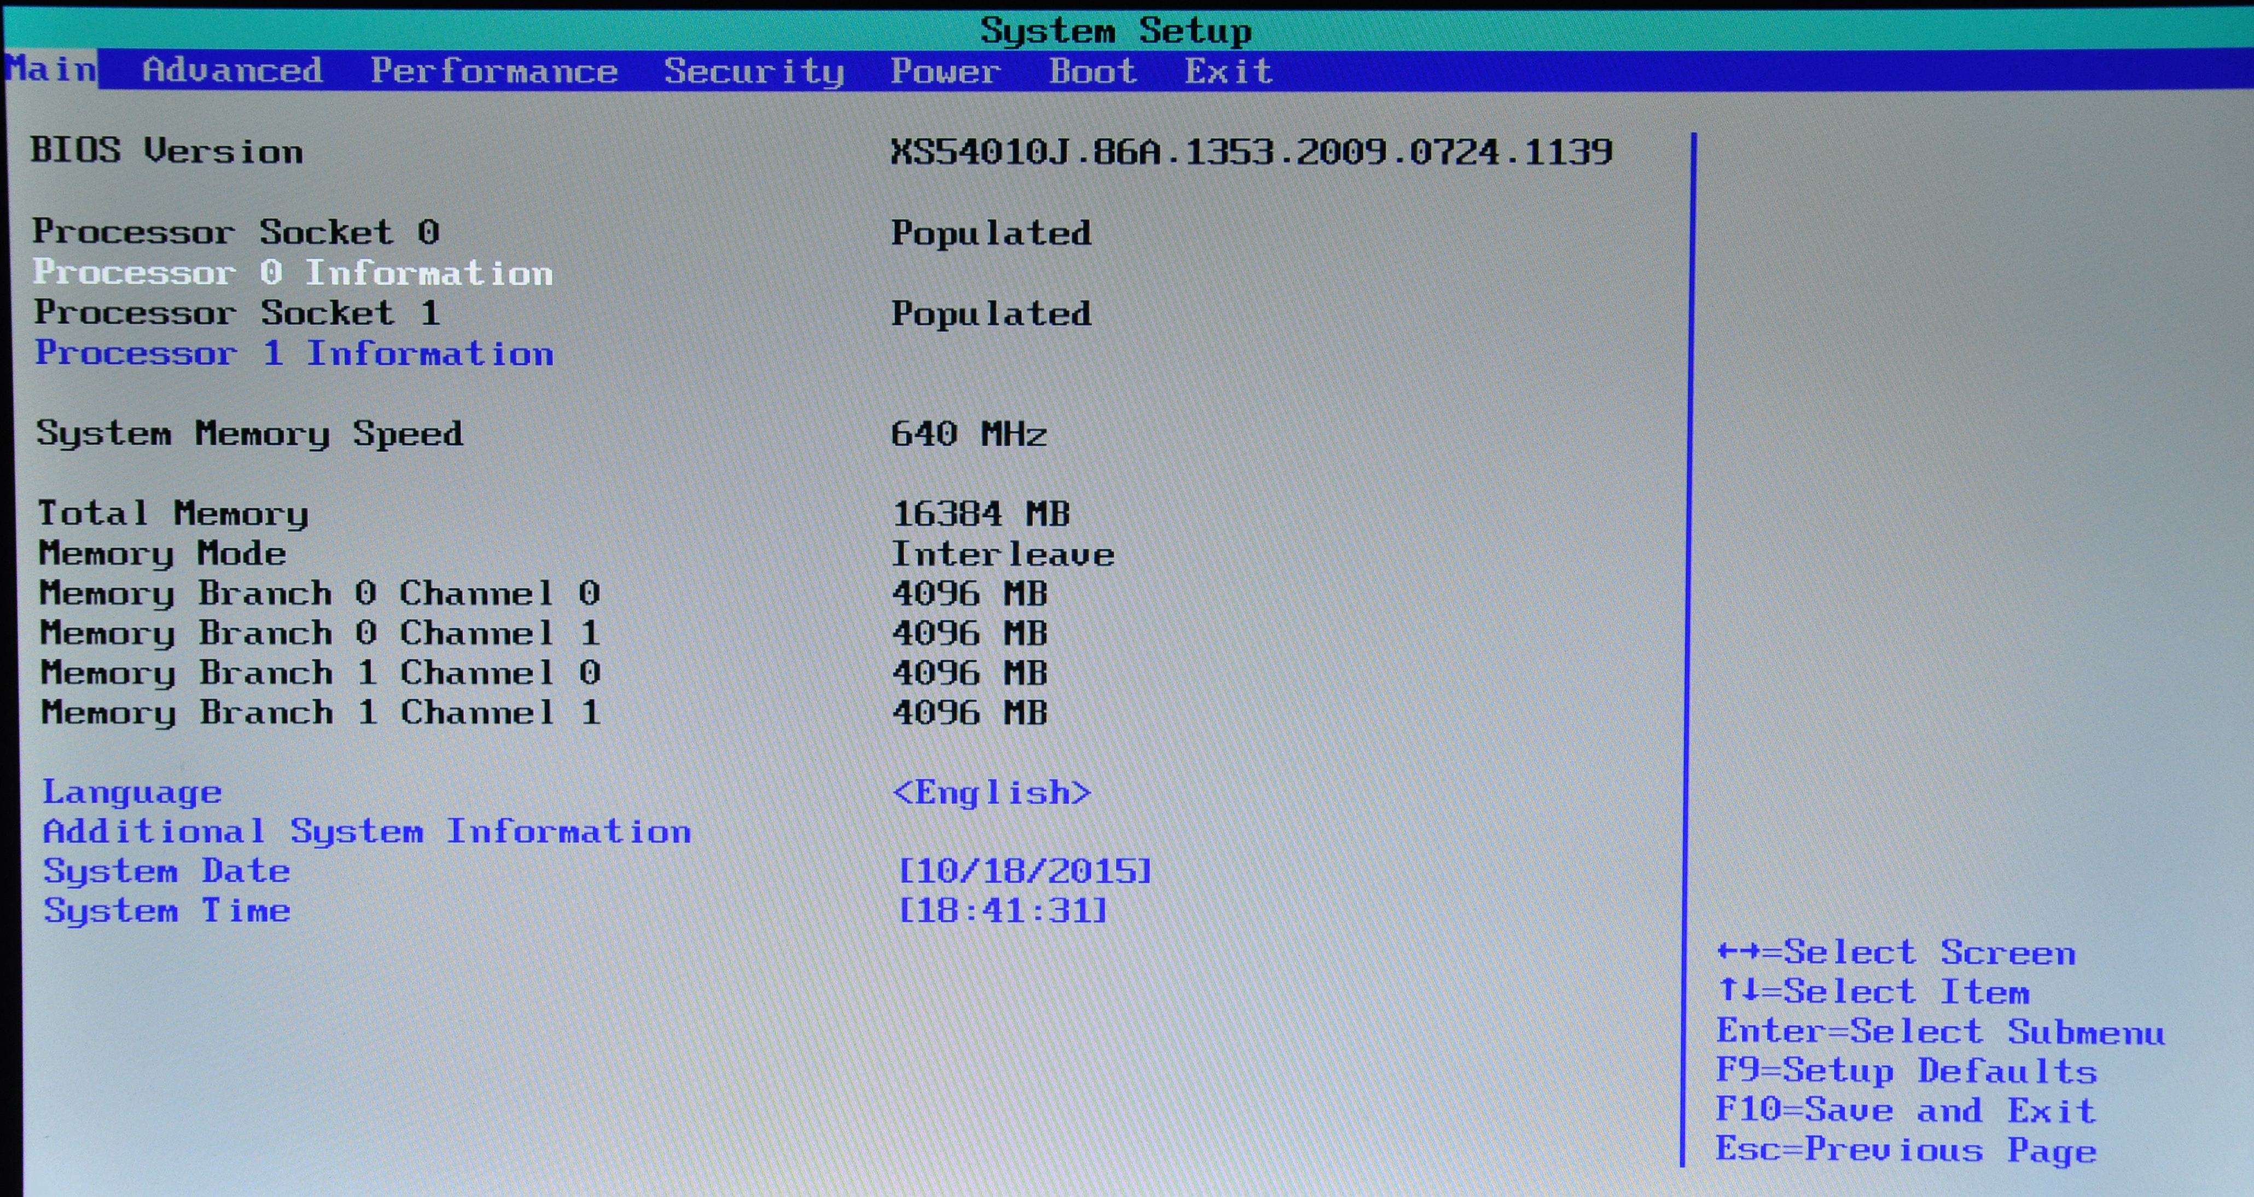Viewport: 2254px width, 1197px height.
Task: Open the Performance tab
Action: [495, 71]
